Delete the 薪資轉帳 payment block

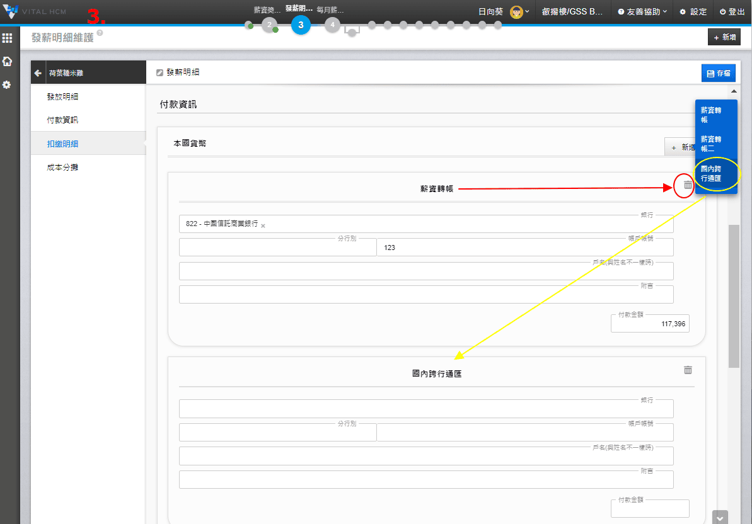tap(688, 186)
